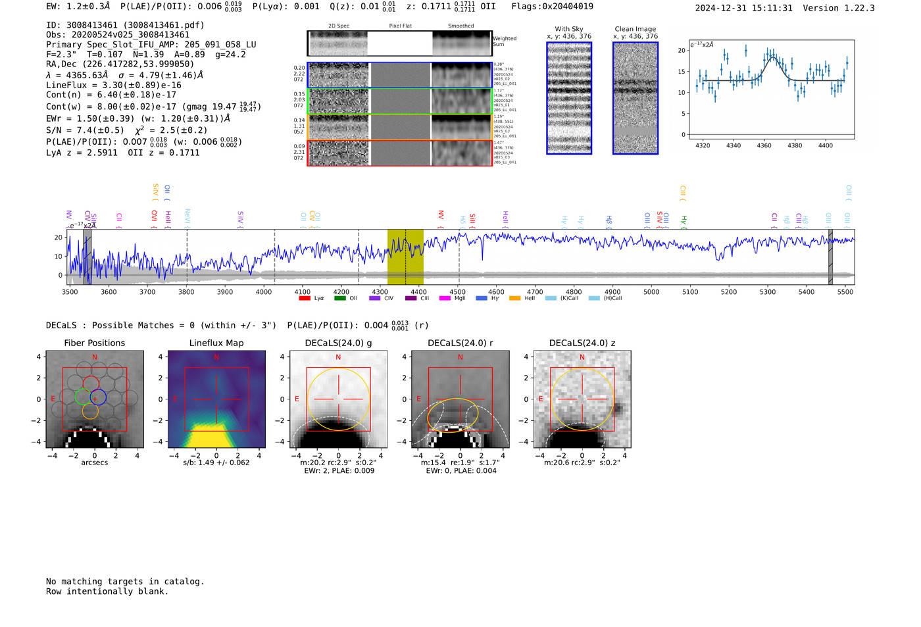Screen dimensions: 921x627
Task: Click the m:20.6 rc:2.9" caption
Action: click(x=582, y=463)
